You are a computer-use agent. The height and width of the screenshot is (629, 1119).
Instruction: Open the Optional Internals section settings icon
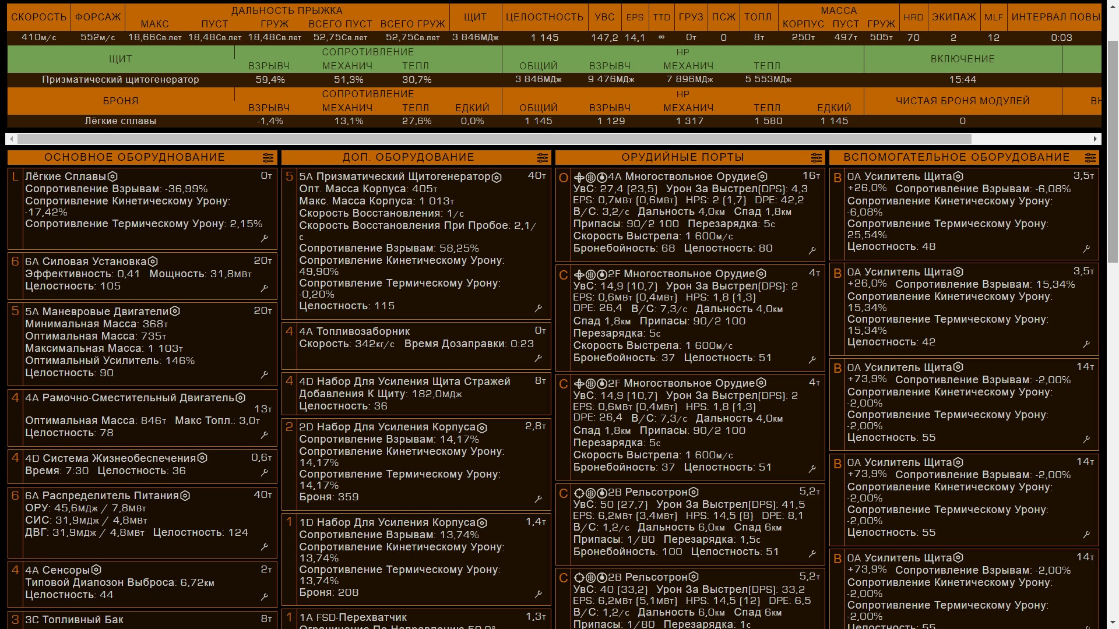click(542, 158)
